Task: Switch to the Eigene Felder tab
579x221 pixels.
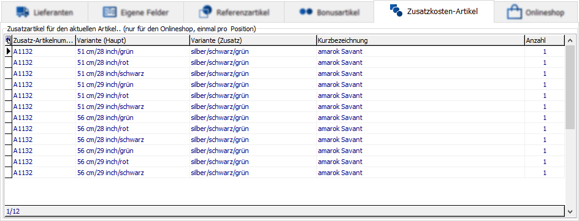Action: pos(136,12)
